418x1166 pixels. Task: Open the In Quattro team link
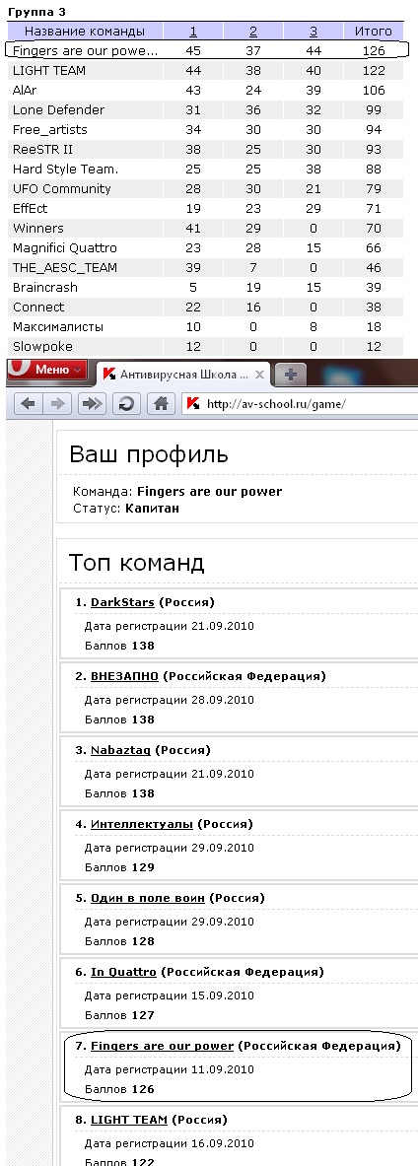coord(123,972)
